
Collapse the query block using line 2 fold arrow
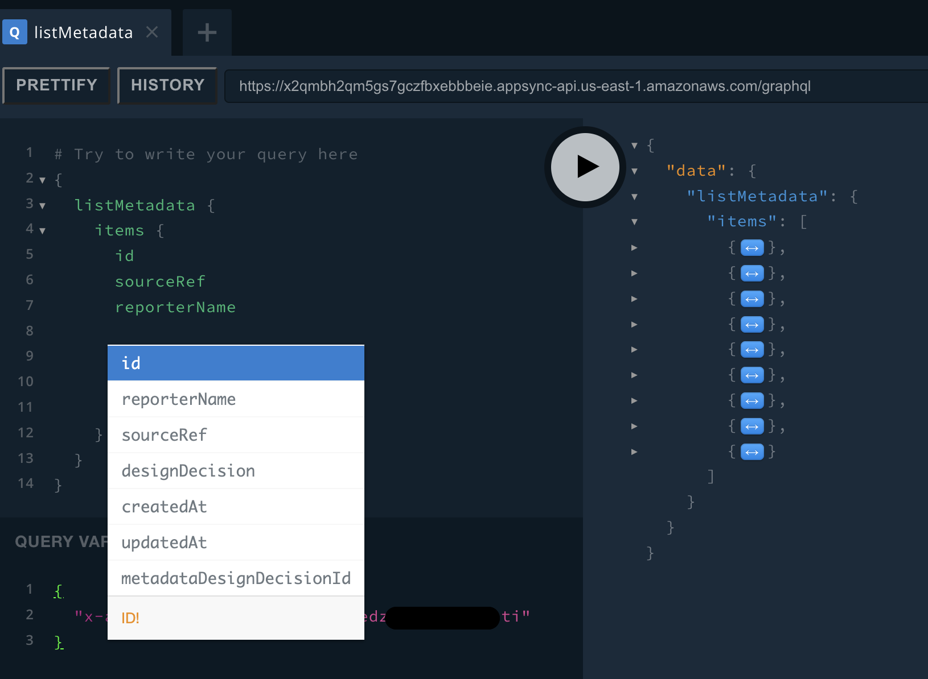click(x=42, y=179)
